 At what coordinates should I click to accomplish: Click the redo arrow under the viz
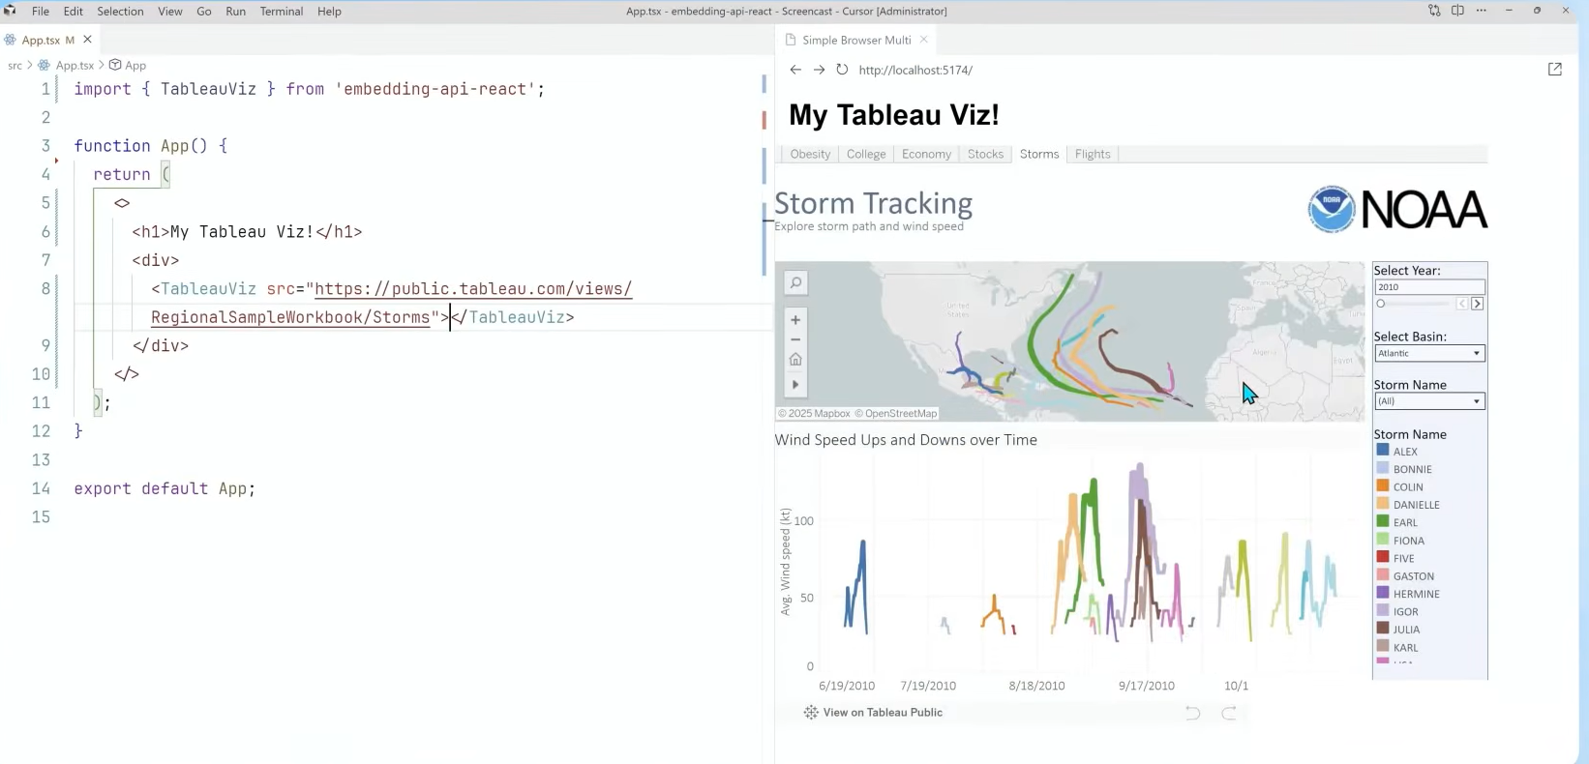point(1229,713)
